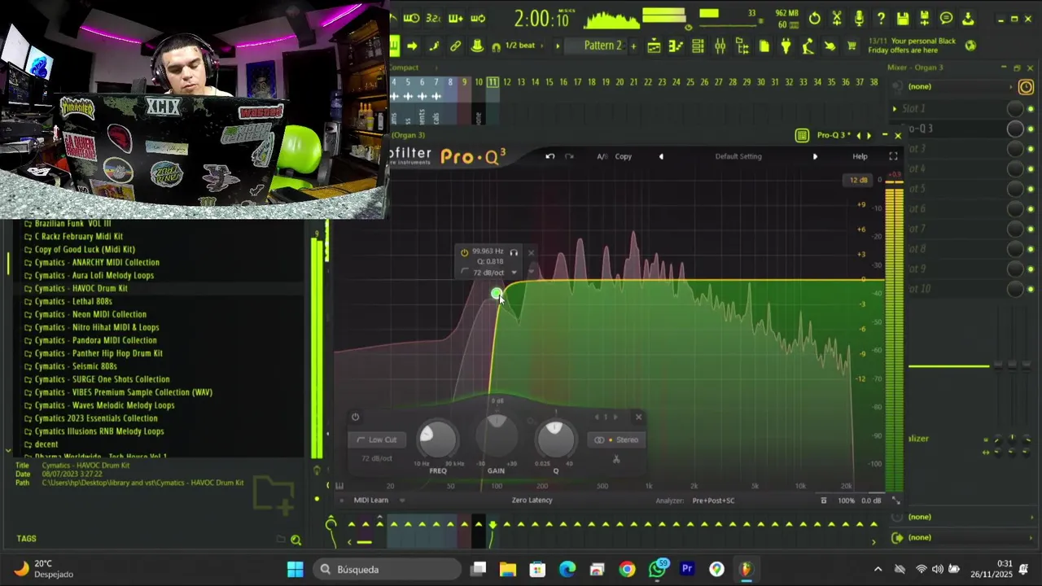
Task: Go to next preset in Pro-Q 3
Action: point(815,156)
